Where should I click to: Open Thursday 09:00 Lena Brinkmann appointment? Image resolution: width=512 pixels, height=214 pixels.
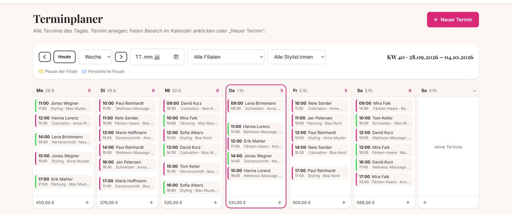[256, 106]
